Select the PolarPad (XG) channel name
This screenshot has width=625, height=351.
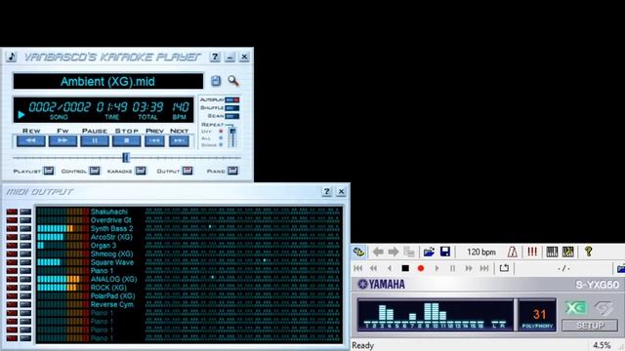[113, 296]
